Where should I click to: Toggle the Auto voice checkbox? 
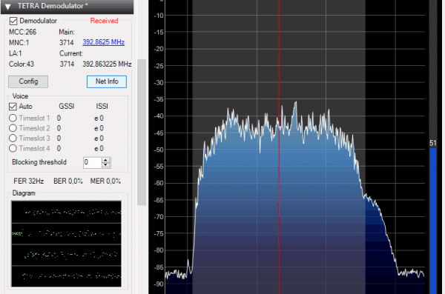point(13,107)
